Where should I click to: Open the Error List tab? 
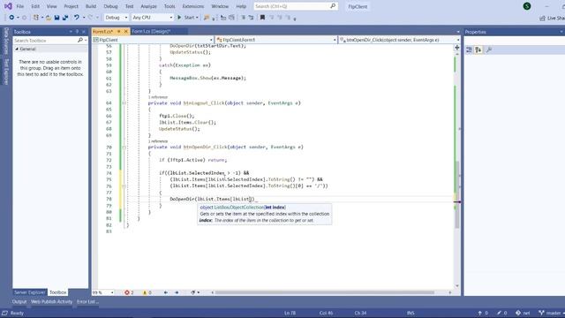tap(87, 302)
